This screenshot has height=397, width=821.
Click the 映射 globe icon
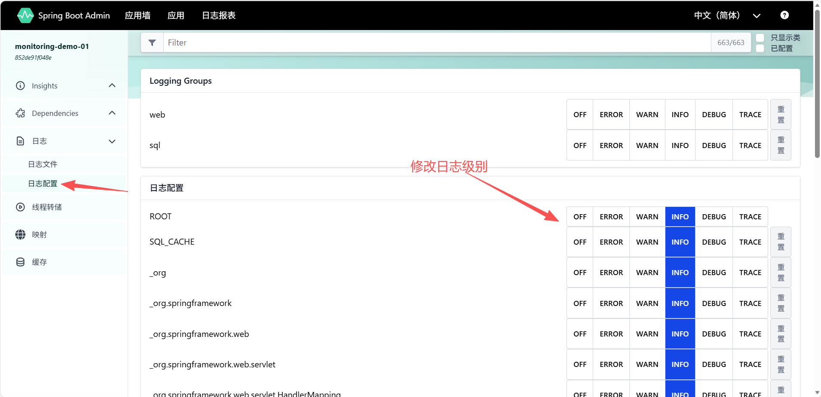point(20,234)
